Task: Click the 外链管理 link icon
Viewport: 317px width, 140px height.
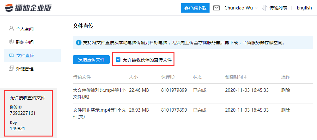Action: pos(11,69)
